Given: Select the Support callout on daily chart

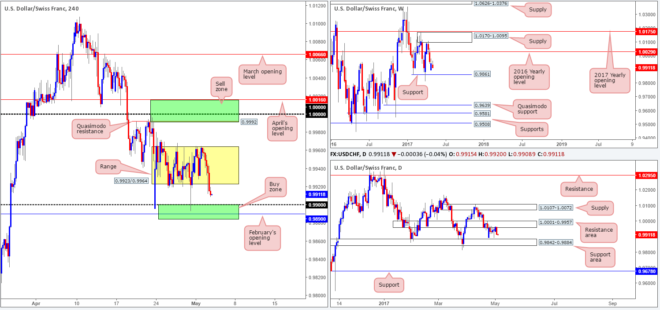Looking at the screenshot, I should click(389, 284).
